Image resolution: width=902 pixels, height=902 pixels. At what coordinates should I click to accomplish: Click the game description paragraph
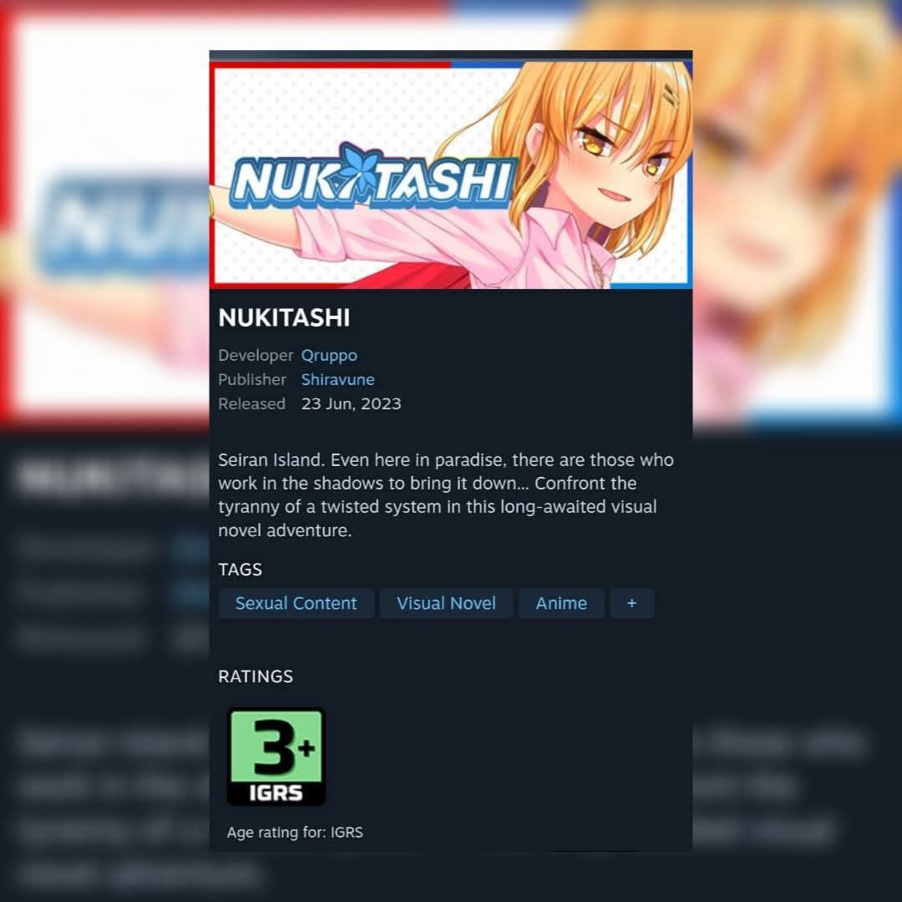pos(446,494)
